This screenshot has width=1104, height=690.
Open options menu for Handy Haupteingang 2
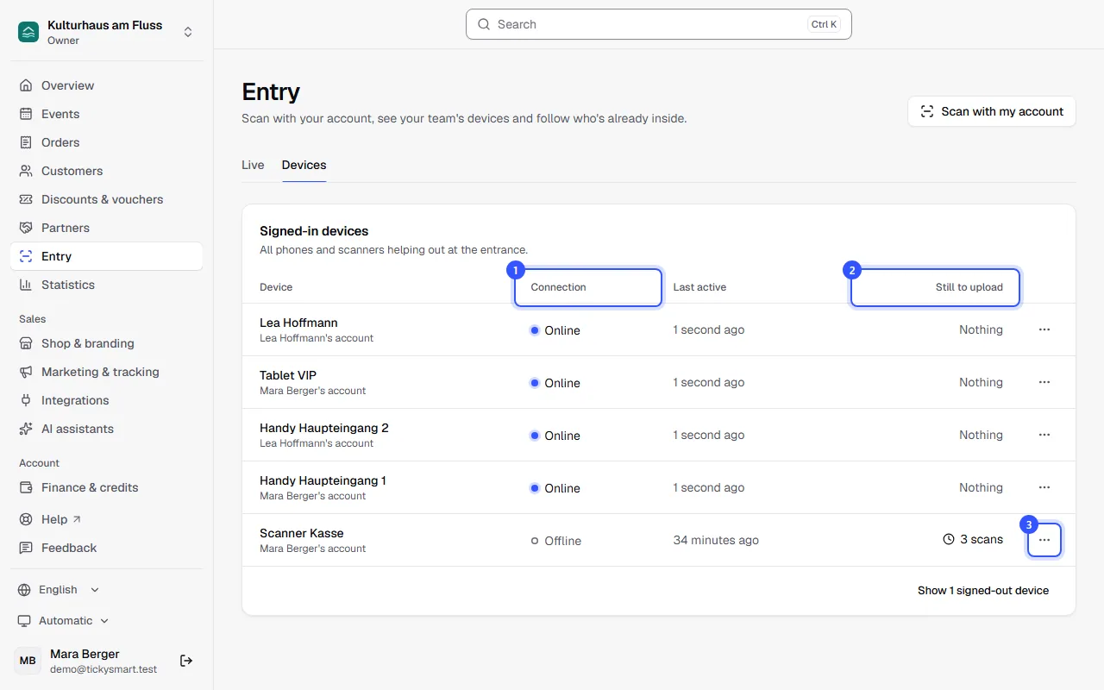[x=1044, y=435]
